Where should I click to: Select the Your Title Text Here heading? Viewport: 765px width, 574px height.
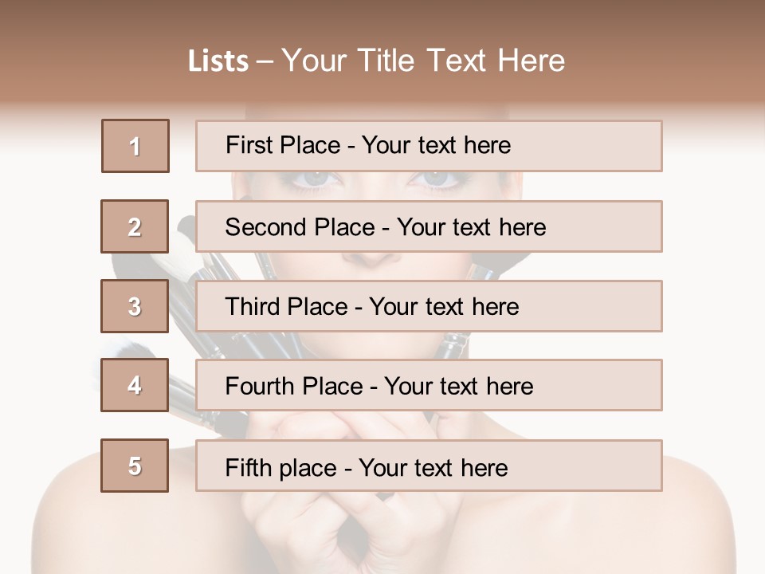pyautogui.click(x=423, y=61)
